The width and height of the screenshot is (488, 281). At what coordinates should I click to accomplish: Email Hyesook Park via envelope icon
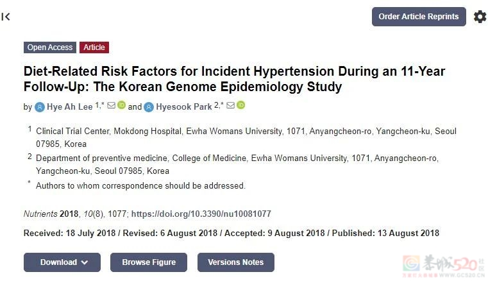click(230, 105)
